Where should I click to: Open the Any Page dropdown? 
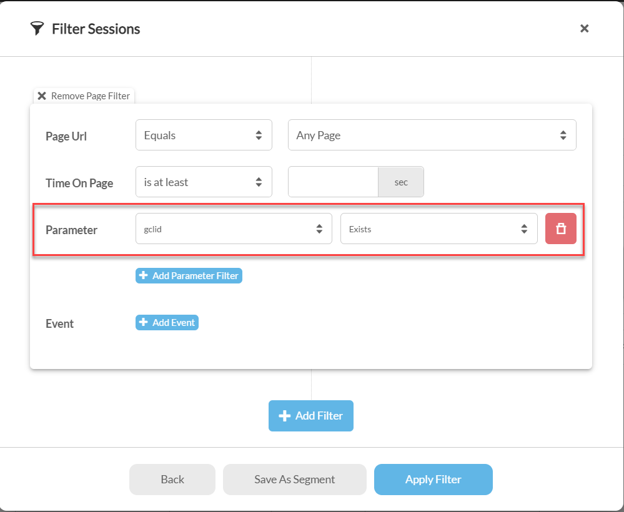tap(432, 135)
